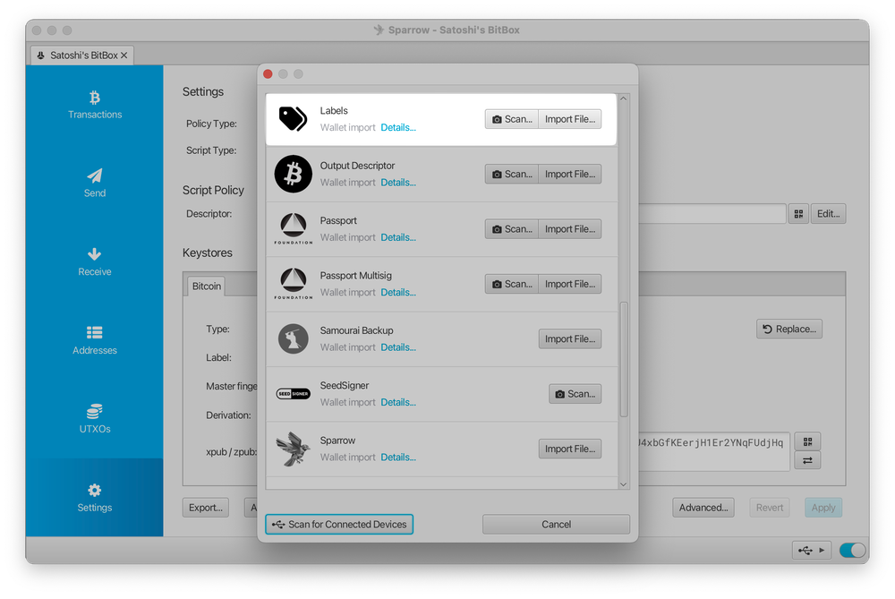Open the QR code view for the xpub
This screenshot has width=895, height=599.
(x=807, y=441)
